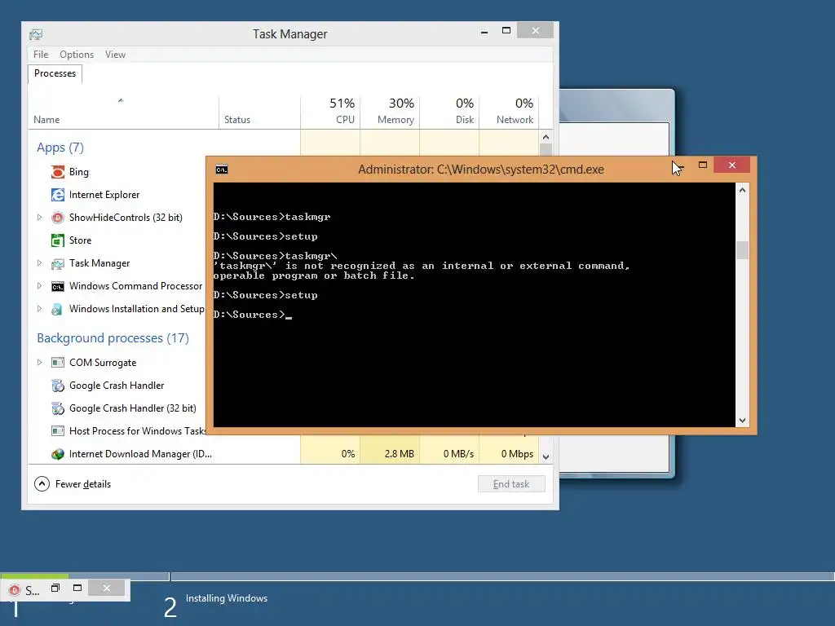The width and height of the screenshot is (835, 626).
Task: Select the Internet Explorer row text
Action: coord(104,195)
